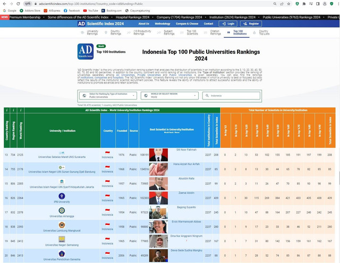Select the Top 100 Institutions tab
340x263 pixels.
tap(237, 32)
